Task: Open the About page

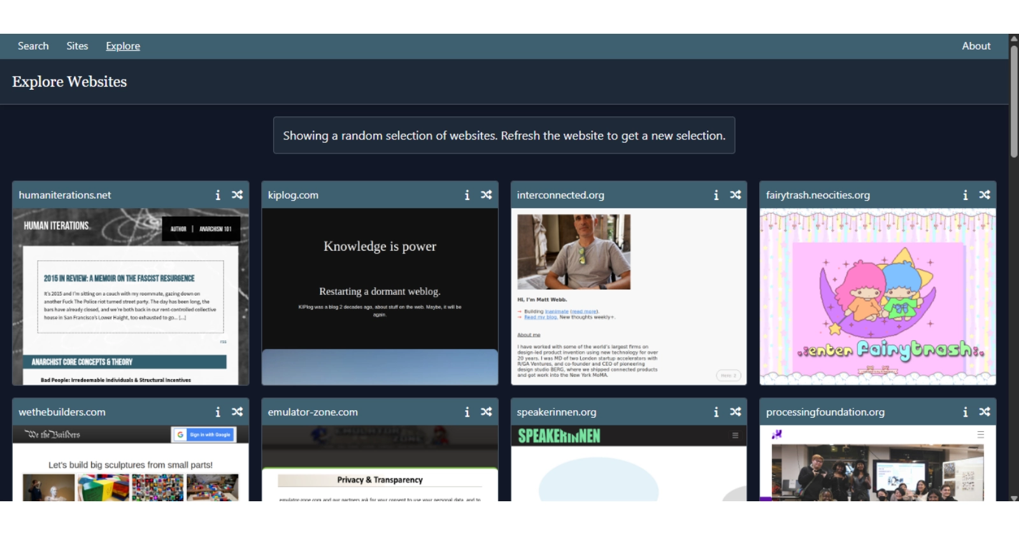Action: 976,46
